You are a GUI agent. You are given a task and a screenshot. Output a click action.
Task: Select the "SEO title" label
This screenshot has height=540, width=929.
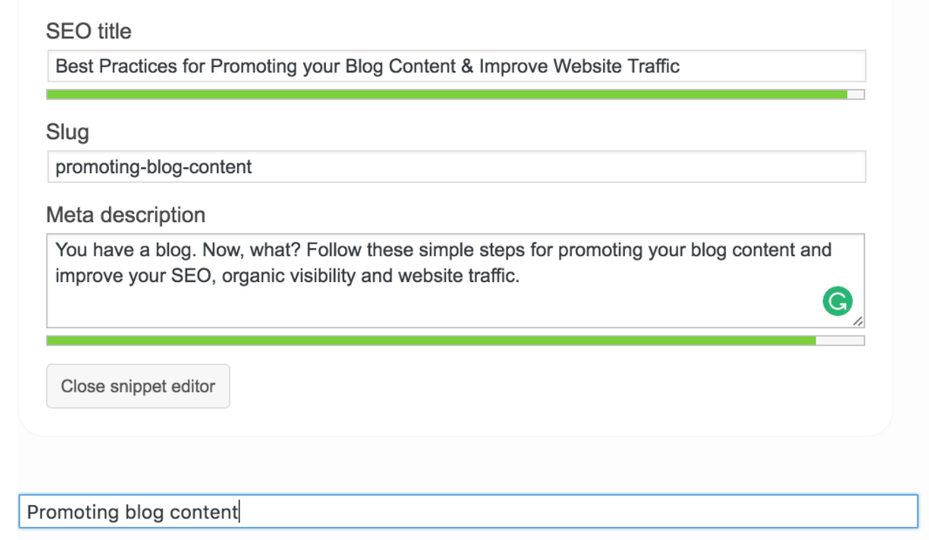point(89,31)
